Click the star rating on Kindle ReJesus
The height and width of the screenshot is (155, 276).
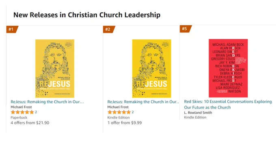tap(119, 112)
